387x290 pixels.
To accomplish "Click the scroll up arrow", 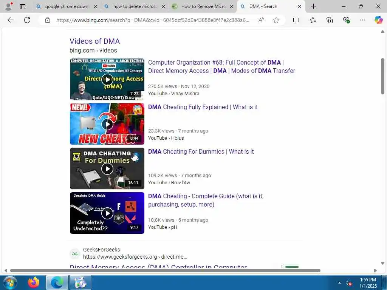I will [382, 32].
